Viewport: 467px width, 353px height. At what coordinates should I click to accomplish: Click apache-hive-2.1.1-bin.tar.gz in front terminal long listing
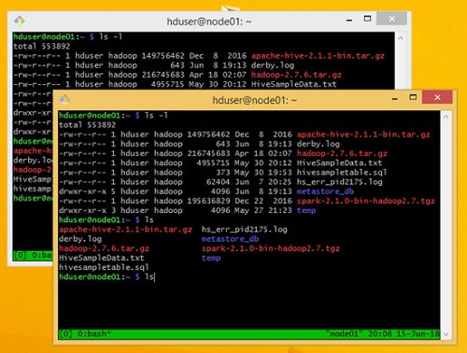363,134
